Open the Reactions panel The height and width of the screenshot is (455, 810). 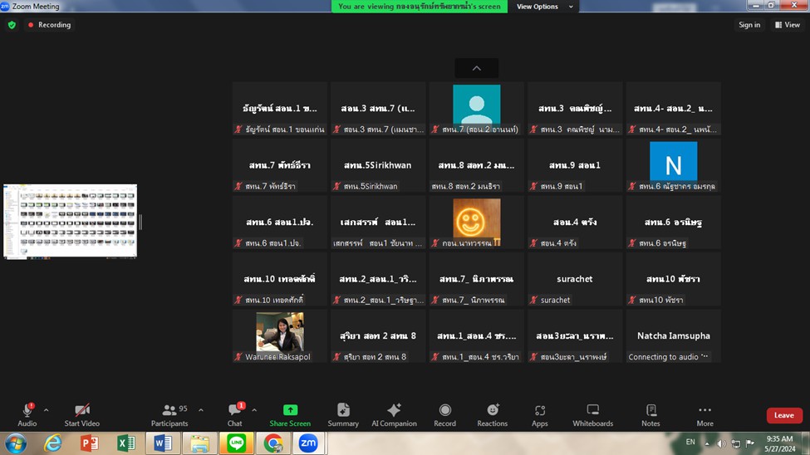tap(492, 414)
